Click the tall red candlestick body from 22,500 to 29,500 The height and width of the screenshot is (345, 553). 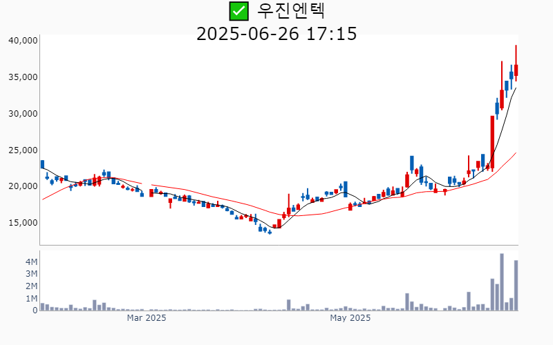pyautogui.click(x=492, y=142)
